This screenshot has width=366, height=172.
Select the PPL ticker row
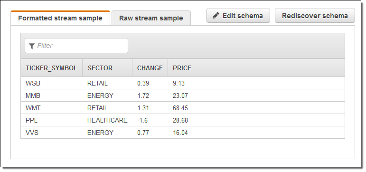coord(183,120)
